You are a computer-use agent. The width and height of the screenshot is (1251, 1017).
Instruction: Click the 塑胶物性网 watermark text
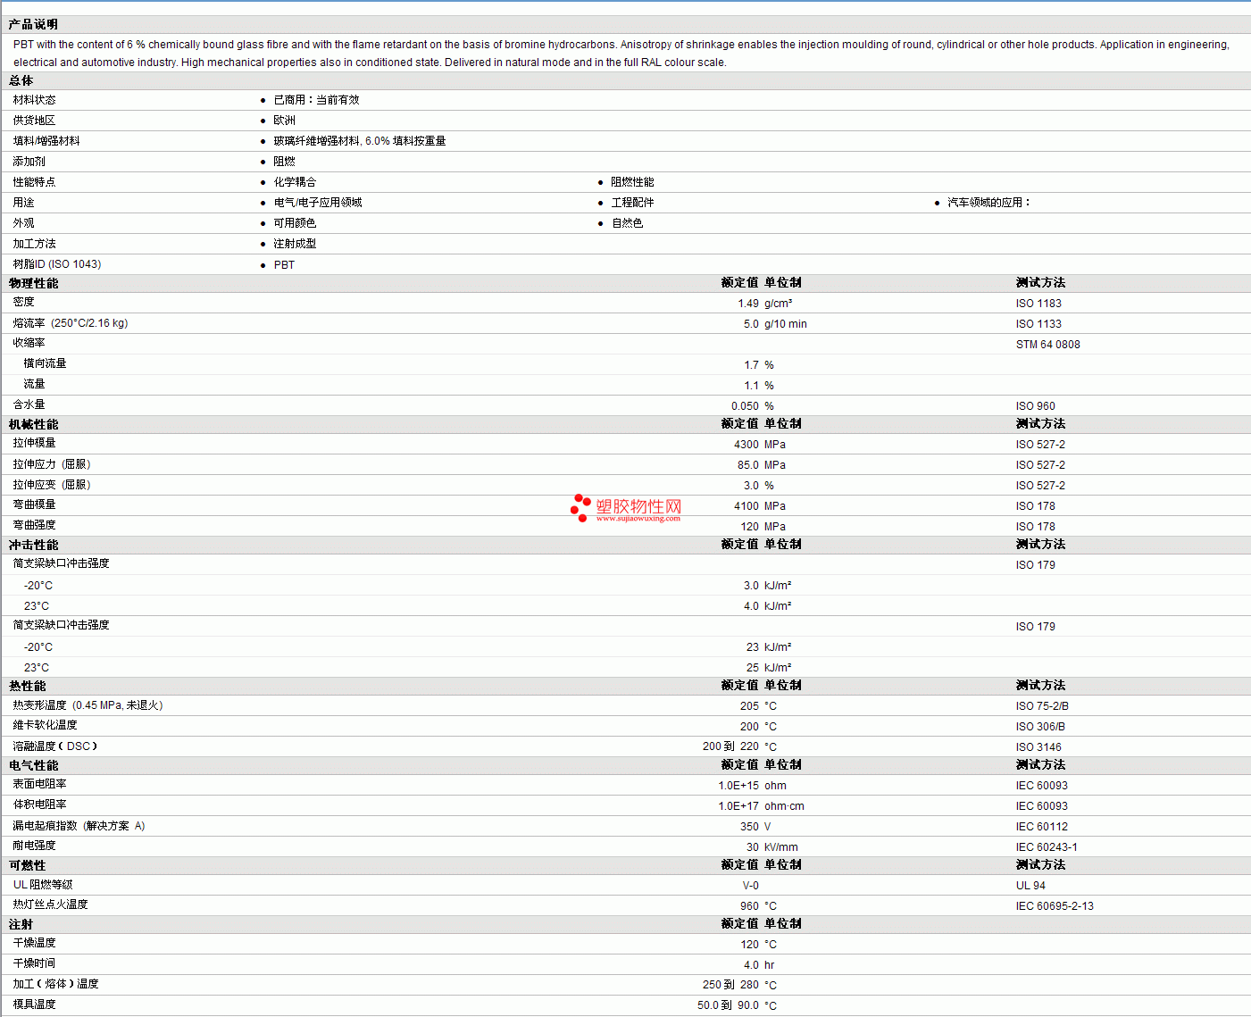[x=638, y=505]
